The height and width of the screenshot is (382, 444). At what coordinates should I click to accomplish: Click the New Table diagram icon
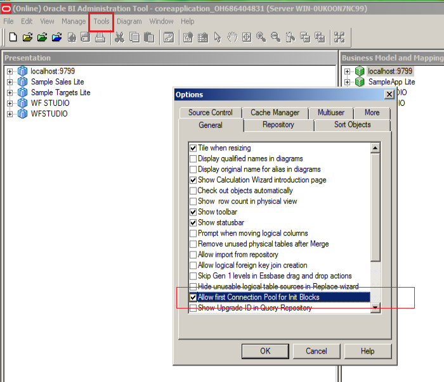[305, 37]
